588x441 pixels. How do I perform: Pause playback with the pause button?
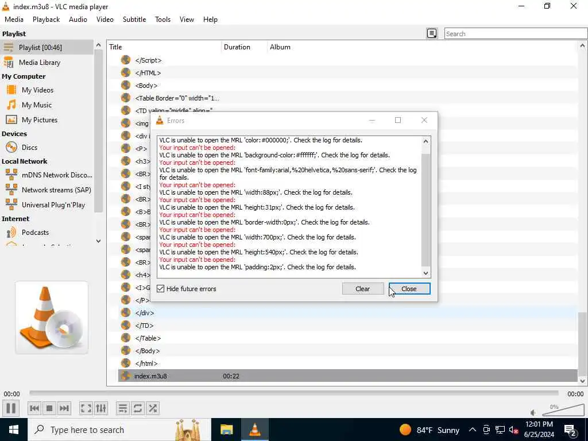click(x=11, y=408)
